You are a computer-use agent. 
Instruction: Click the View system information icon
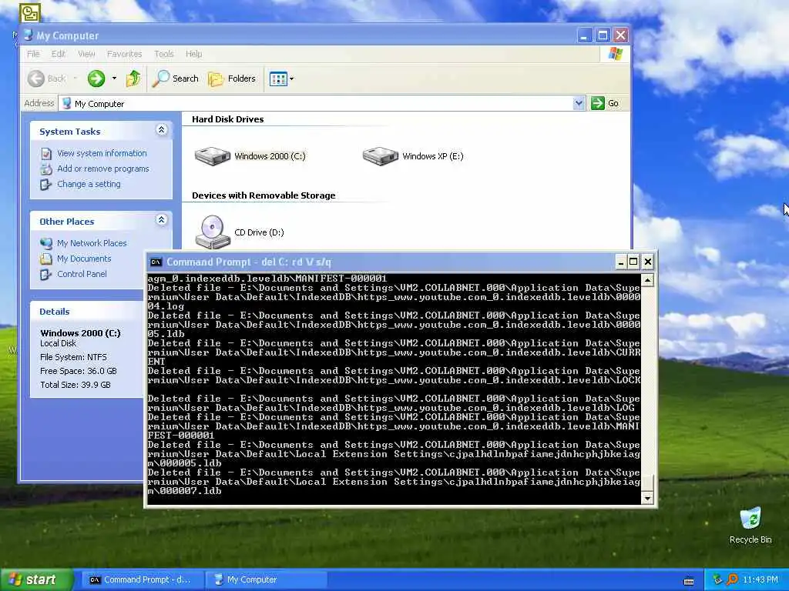click(46, 153)
